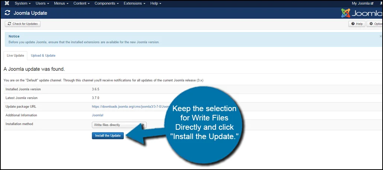Viewport: 383px width, 170px height.
Task: Open the Installation method dropdown
Action: (119, 125)
